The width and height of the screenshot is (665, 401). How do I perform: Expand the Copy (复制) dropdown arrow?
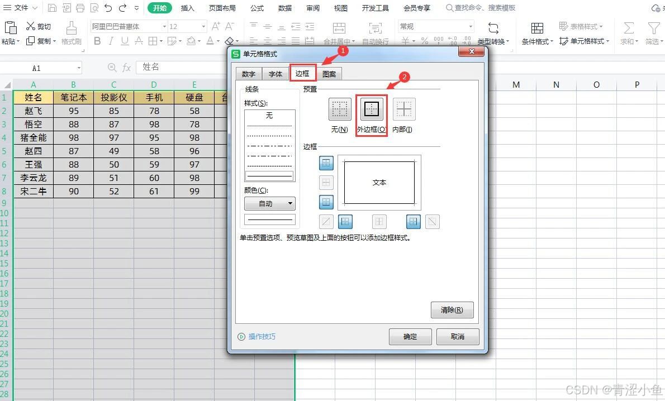coord(54,41)
